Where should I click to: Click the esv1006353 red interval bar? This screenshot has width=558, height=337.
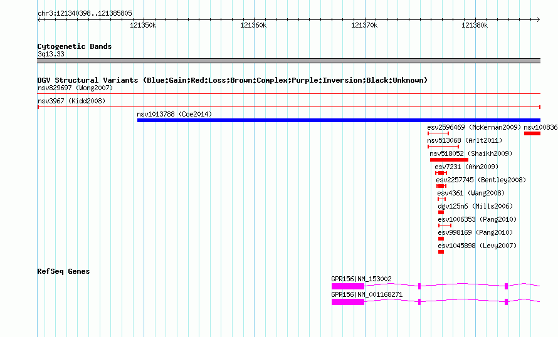tap(445, 226)
